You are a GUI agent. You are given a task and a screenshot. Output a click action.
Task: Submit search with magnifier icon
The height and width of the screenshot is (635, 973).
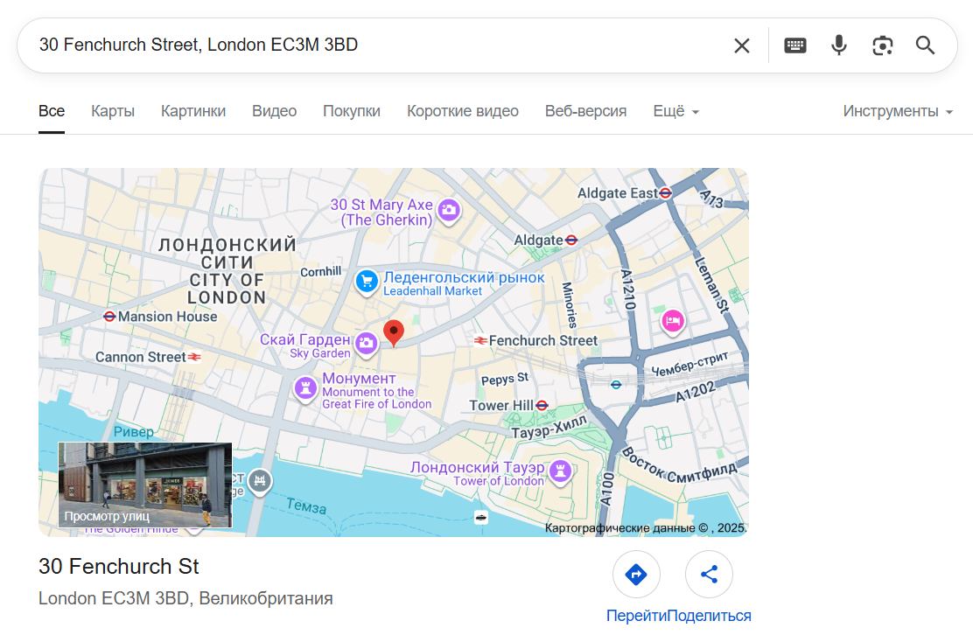925,45
